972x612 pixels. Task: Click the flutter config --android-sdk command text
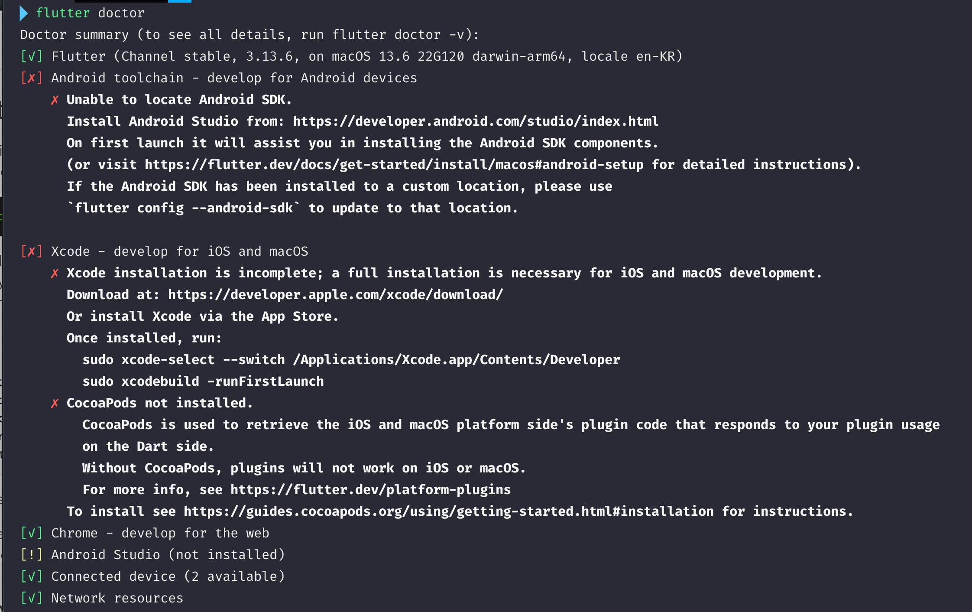point(184,208)
